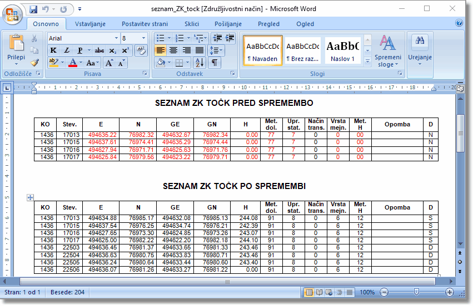Grow font size with large A
The height and width of the screenshot is (306, 473).
[x=109, y=63]
